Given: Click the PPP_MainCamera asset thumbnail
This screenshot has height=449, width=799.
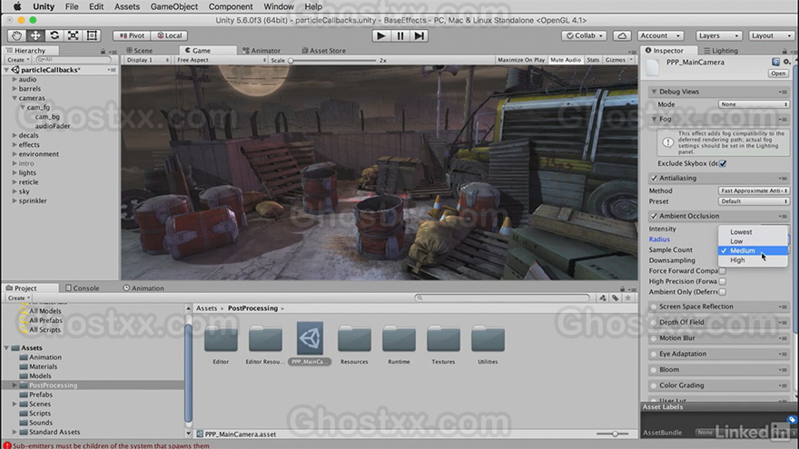Looking at the screenshot, I should point(310,338).
